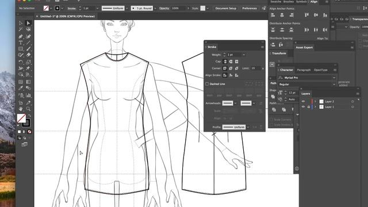Select the Type tool
Screen dimensions: 368x207
21,43
